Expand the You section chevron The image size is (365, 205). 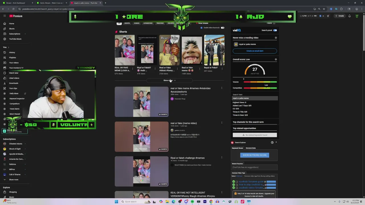[x=8, y=47]
